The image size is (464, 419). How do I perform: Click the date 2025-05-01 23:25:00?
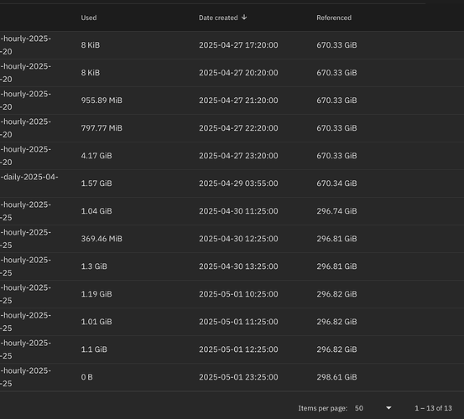point(238,377)
